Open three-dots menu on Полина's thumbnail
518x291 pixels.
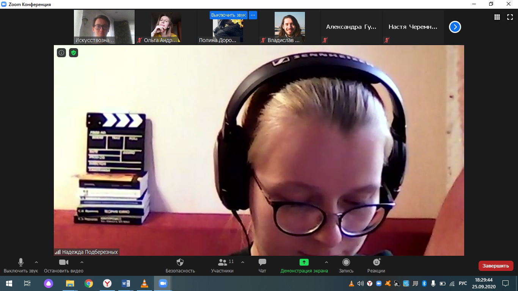[253, 15]
